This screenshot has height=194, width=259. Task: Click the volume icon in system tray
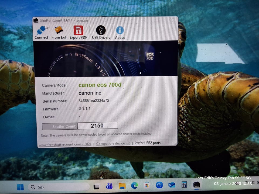pyautogui.click(x=253, y=183)
